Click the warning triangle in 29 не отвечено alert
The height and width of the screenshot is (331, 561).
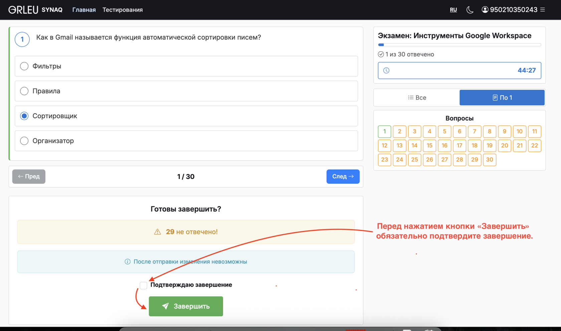157,231
